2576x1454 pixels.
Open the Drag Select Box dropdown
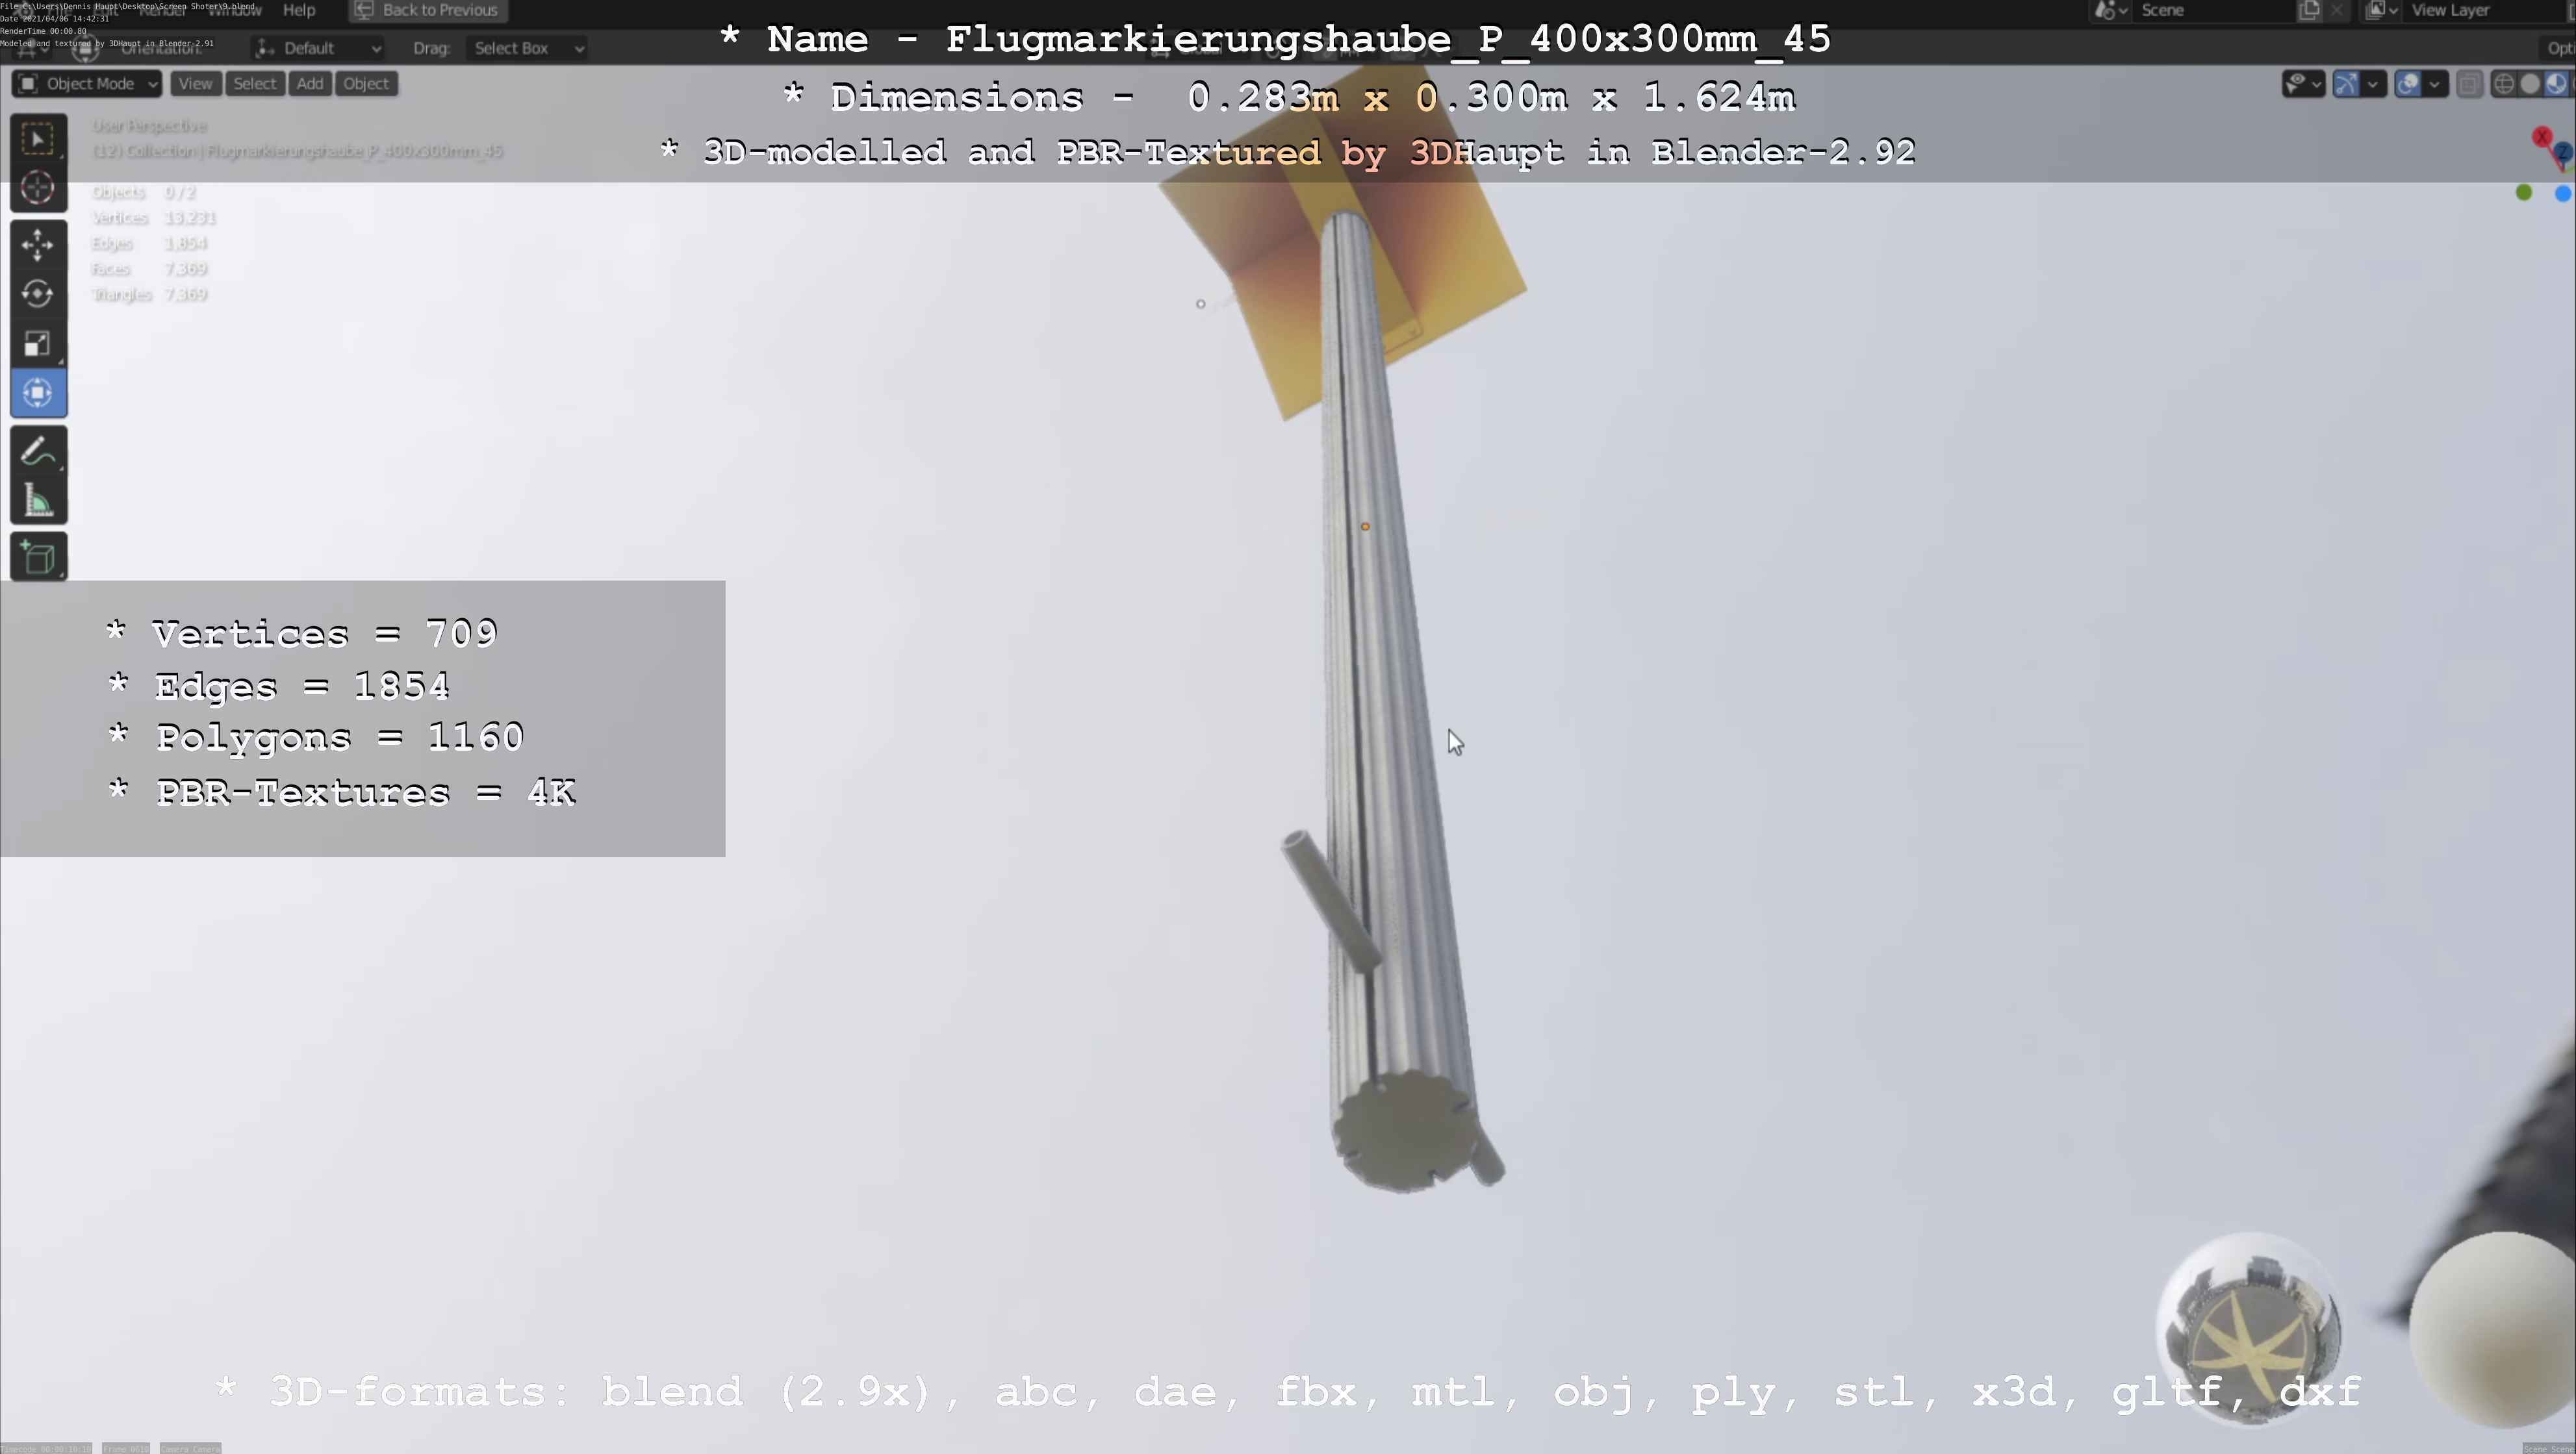coord(527,48)
